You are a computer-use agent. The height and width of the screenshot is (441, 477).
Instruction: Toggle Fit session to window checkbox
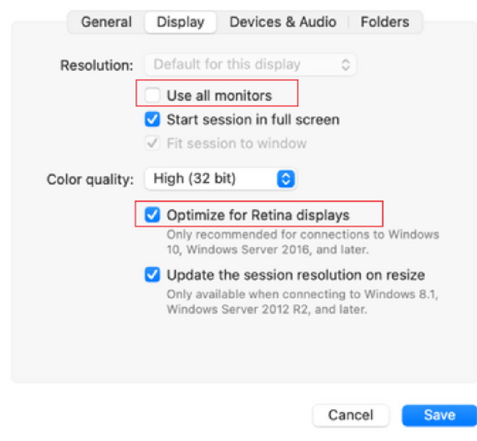click(152, 143)
